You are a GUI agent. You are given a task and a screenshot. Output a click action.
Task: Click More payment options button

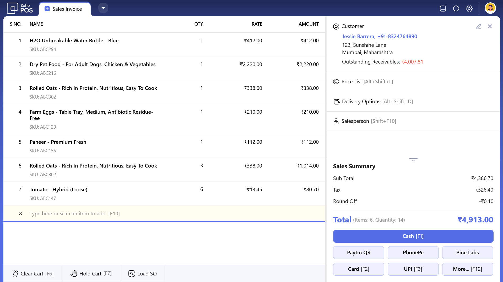[x=467, y=269]
